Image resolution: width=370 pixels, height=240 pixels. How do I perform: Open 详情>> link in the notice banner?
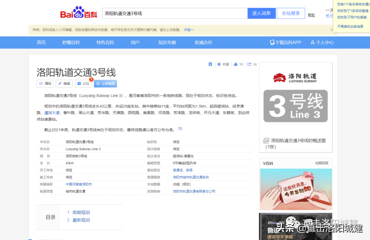(189, 30)
